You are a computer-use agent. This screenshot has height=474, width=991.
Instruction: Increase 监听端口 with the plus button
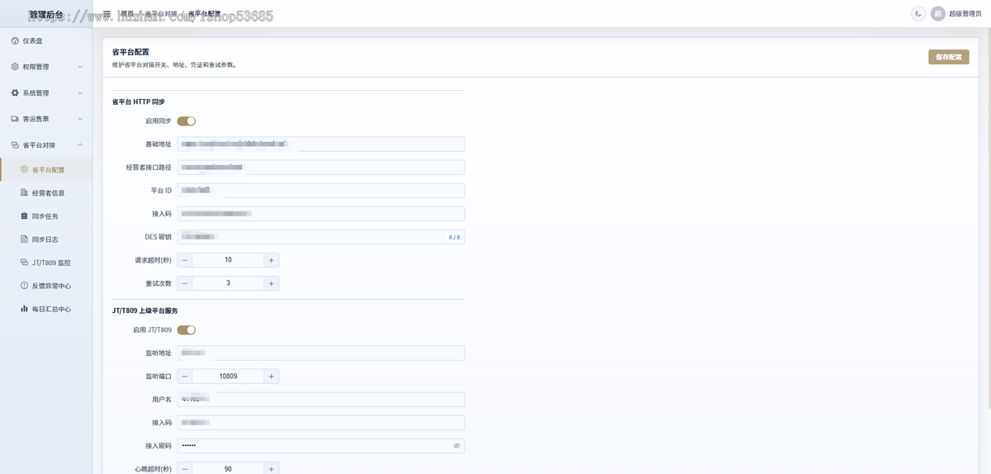click(271, 377)
